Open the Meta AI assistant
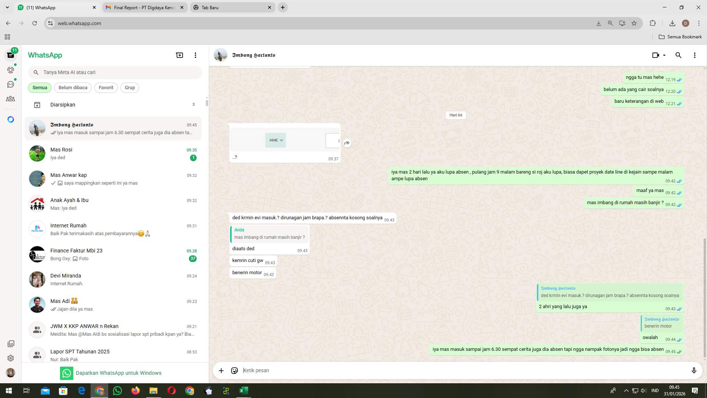 pos(11,119)
